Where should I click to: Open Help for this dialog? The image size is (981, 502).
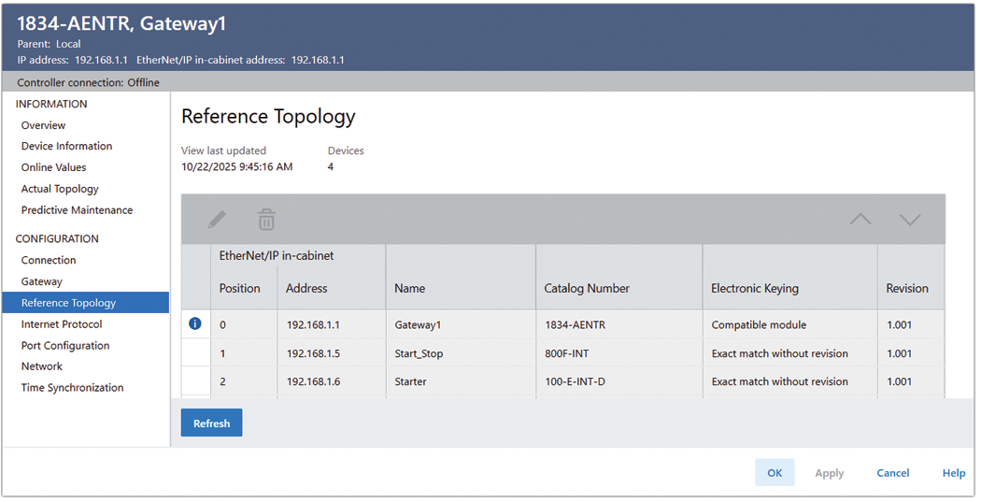954,473
